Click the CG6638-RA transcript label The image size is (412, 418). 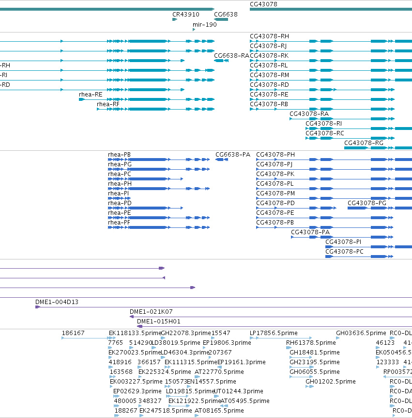coord(231,56)
